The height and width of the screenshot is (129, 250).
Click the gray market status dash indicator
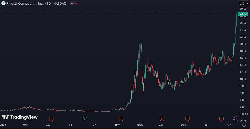[x=72, y=3]
